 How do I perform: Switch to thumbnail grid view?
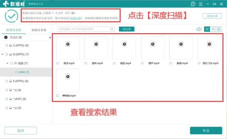tap(207, 29)
